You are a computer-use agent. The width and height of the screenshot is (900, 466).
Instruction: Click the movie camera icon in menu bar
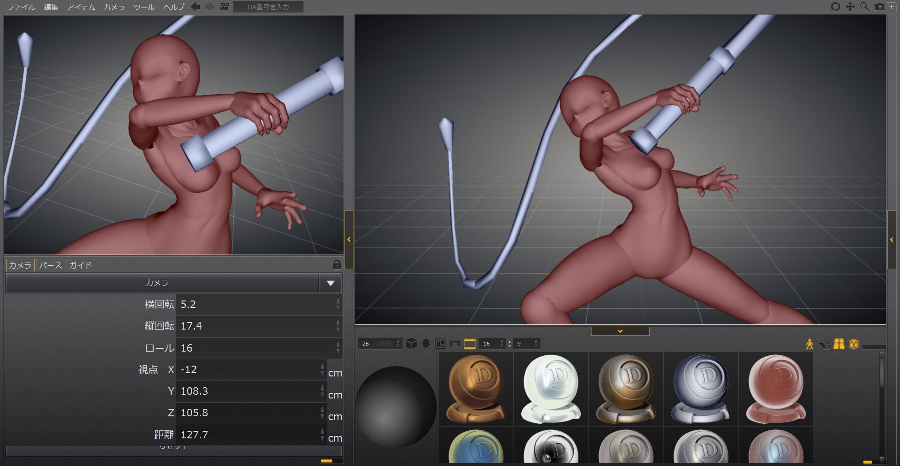tap(225, 7)
